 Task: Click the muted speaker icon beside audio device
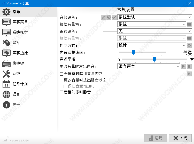click(x=109, y=17)
